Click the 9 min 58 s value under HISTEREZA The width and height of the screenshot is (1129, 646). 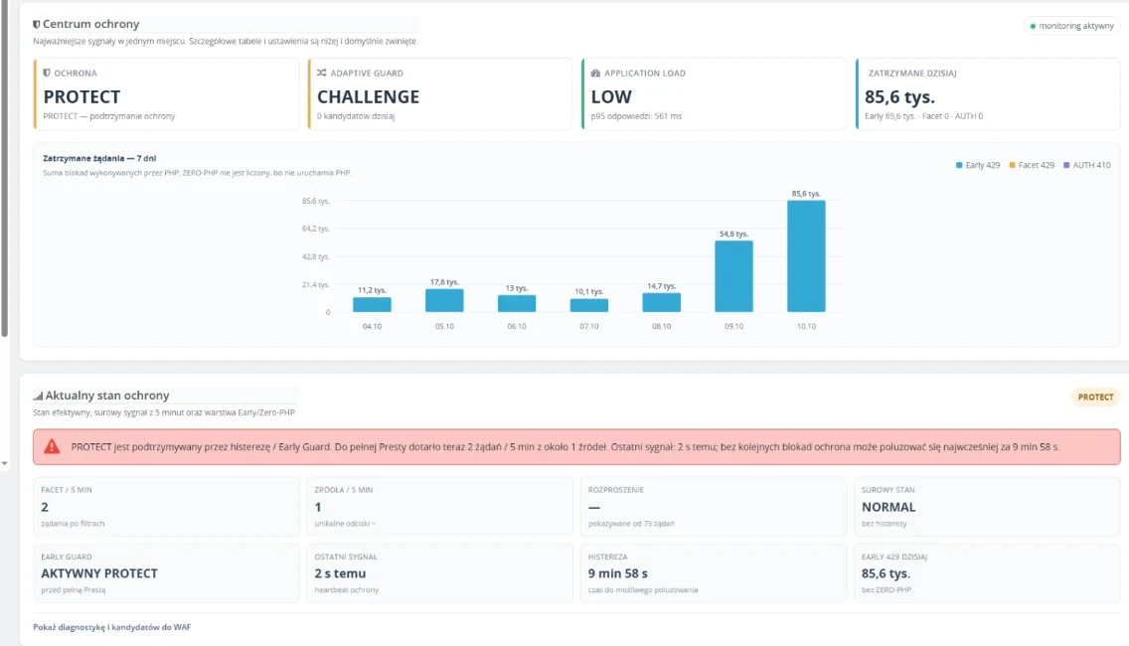pyautogui.click(x=618, y=573)
